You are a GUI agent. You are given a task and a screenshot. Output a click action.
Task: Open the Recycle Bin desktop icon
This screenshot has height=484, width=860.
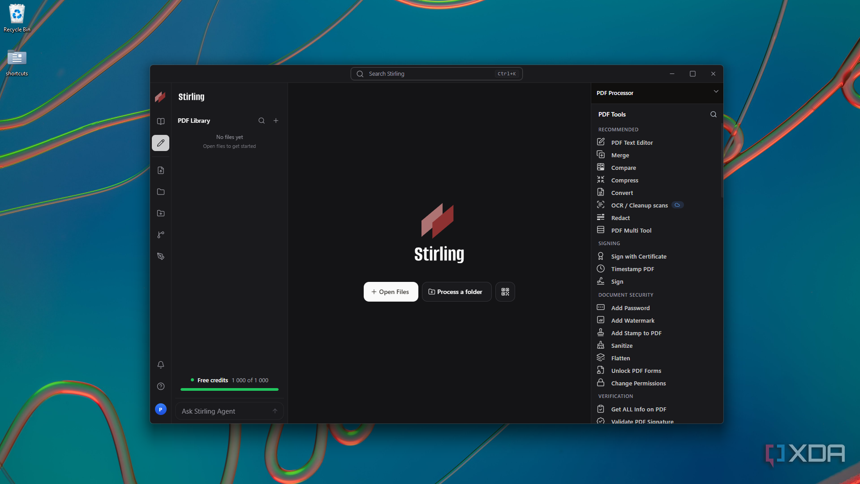[x=17, y=18]
